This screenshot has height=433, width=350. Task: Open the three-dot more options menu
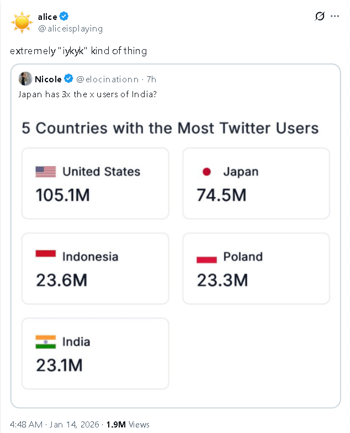tap(335, 17)
